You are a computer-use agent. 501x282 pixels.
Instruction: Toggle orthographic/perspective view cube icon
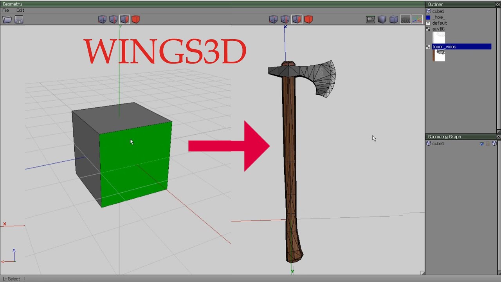click(x=394, y=20)
